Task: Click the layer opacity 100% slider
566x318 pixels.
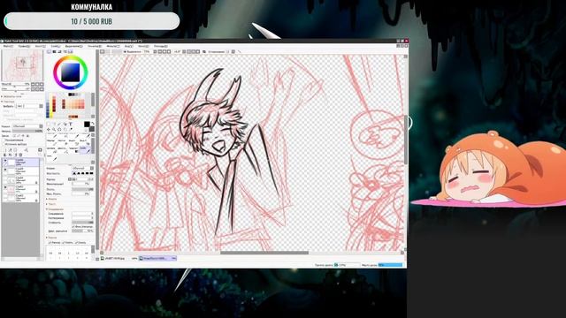Action: (x=27, y=132)
